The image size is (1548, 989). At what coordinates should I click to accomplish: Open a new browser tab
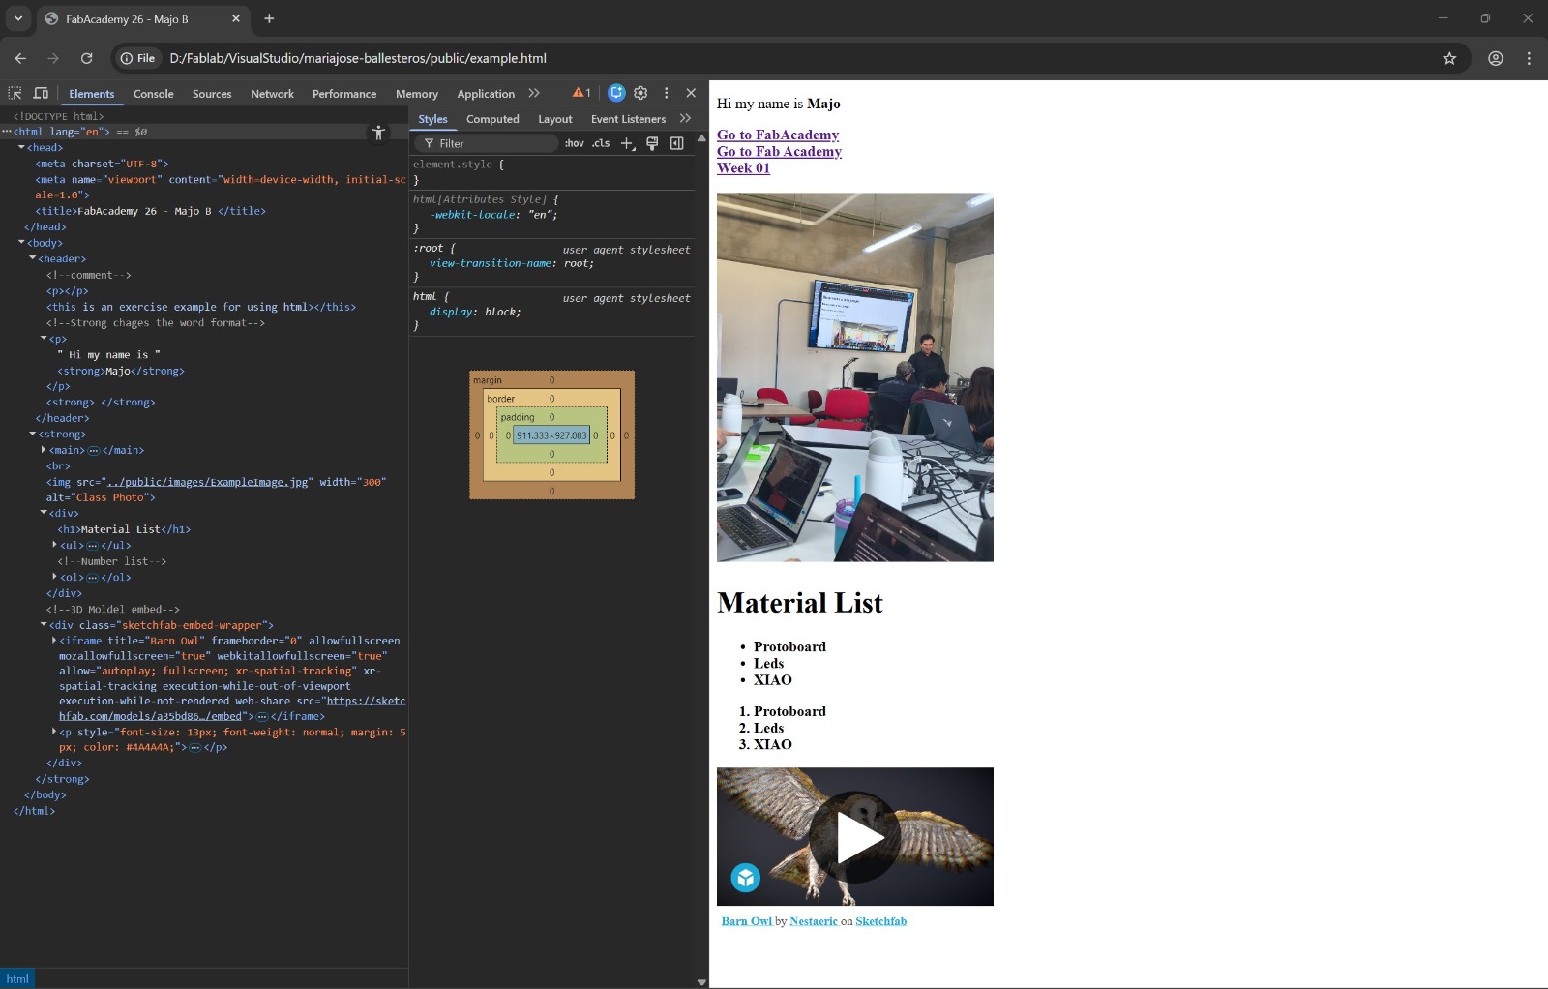coord(269,18)
